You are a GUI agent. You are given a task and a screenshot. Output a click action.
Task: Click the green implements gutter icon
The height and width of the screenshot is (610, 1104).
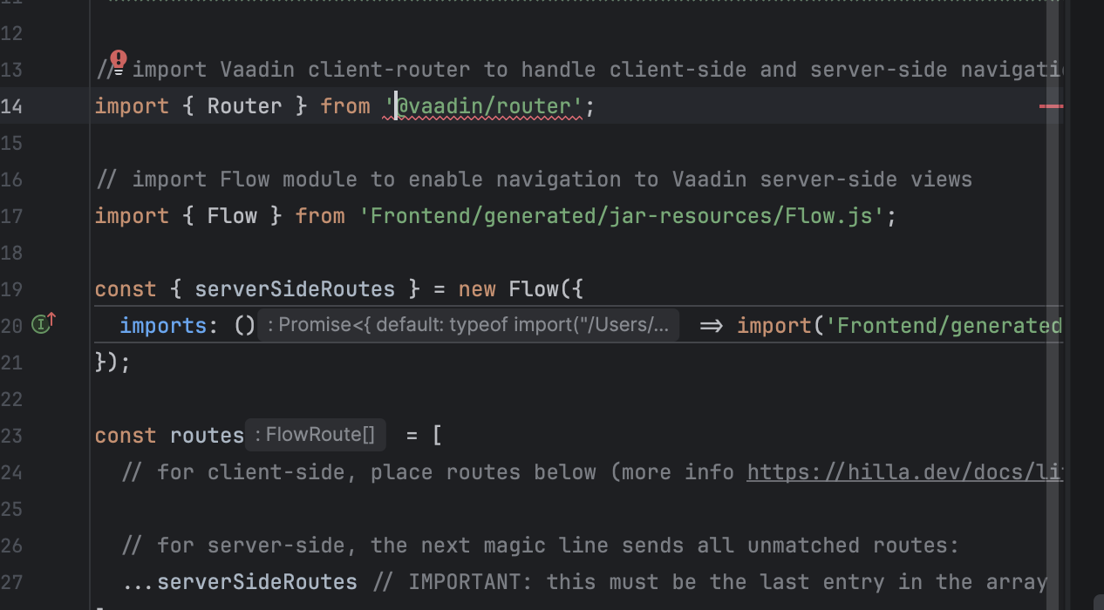[x=42, y=325]
